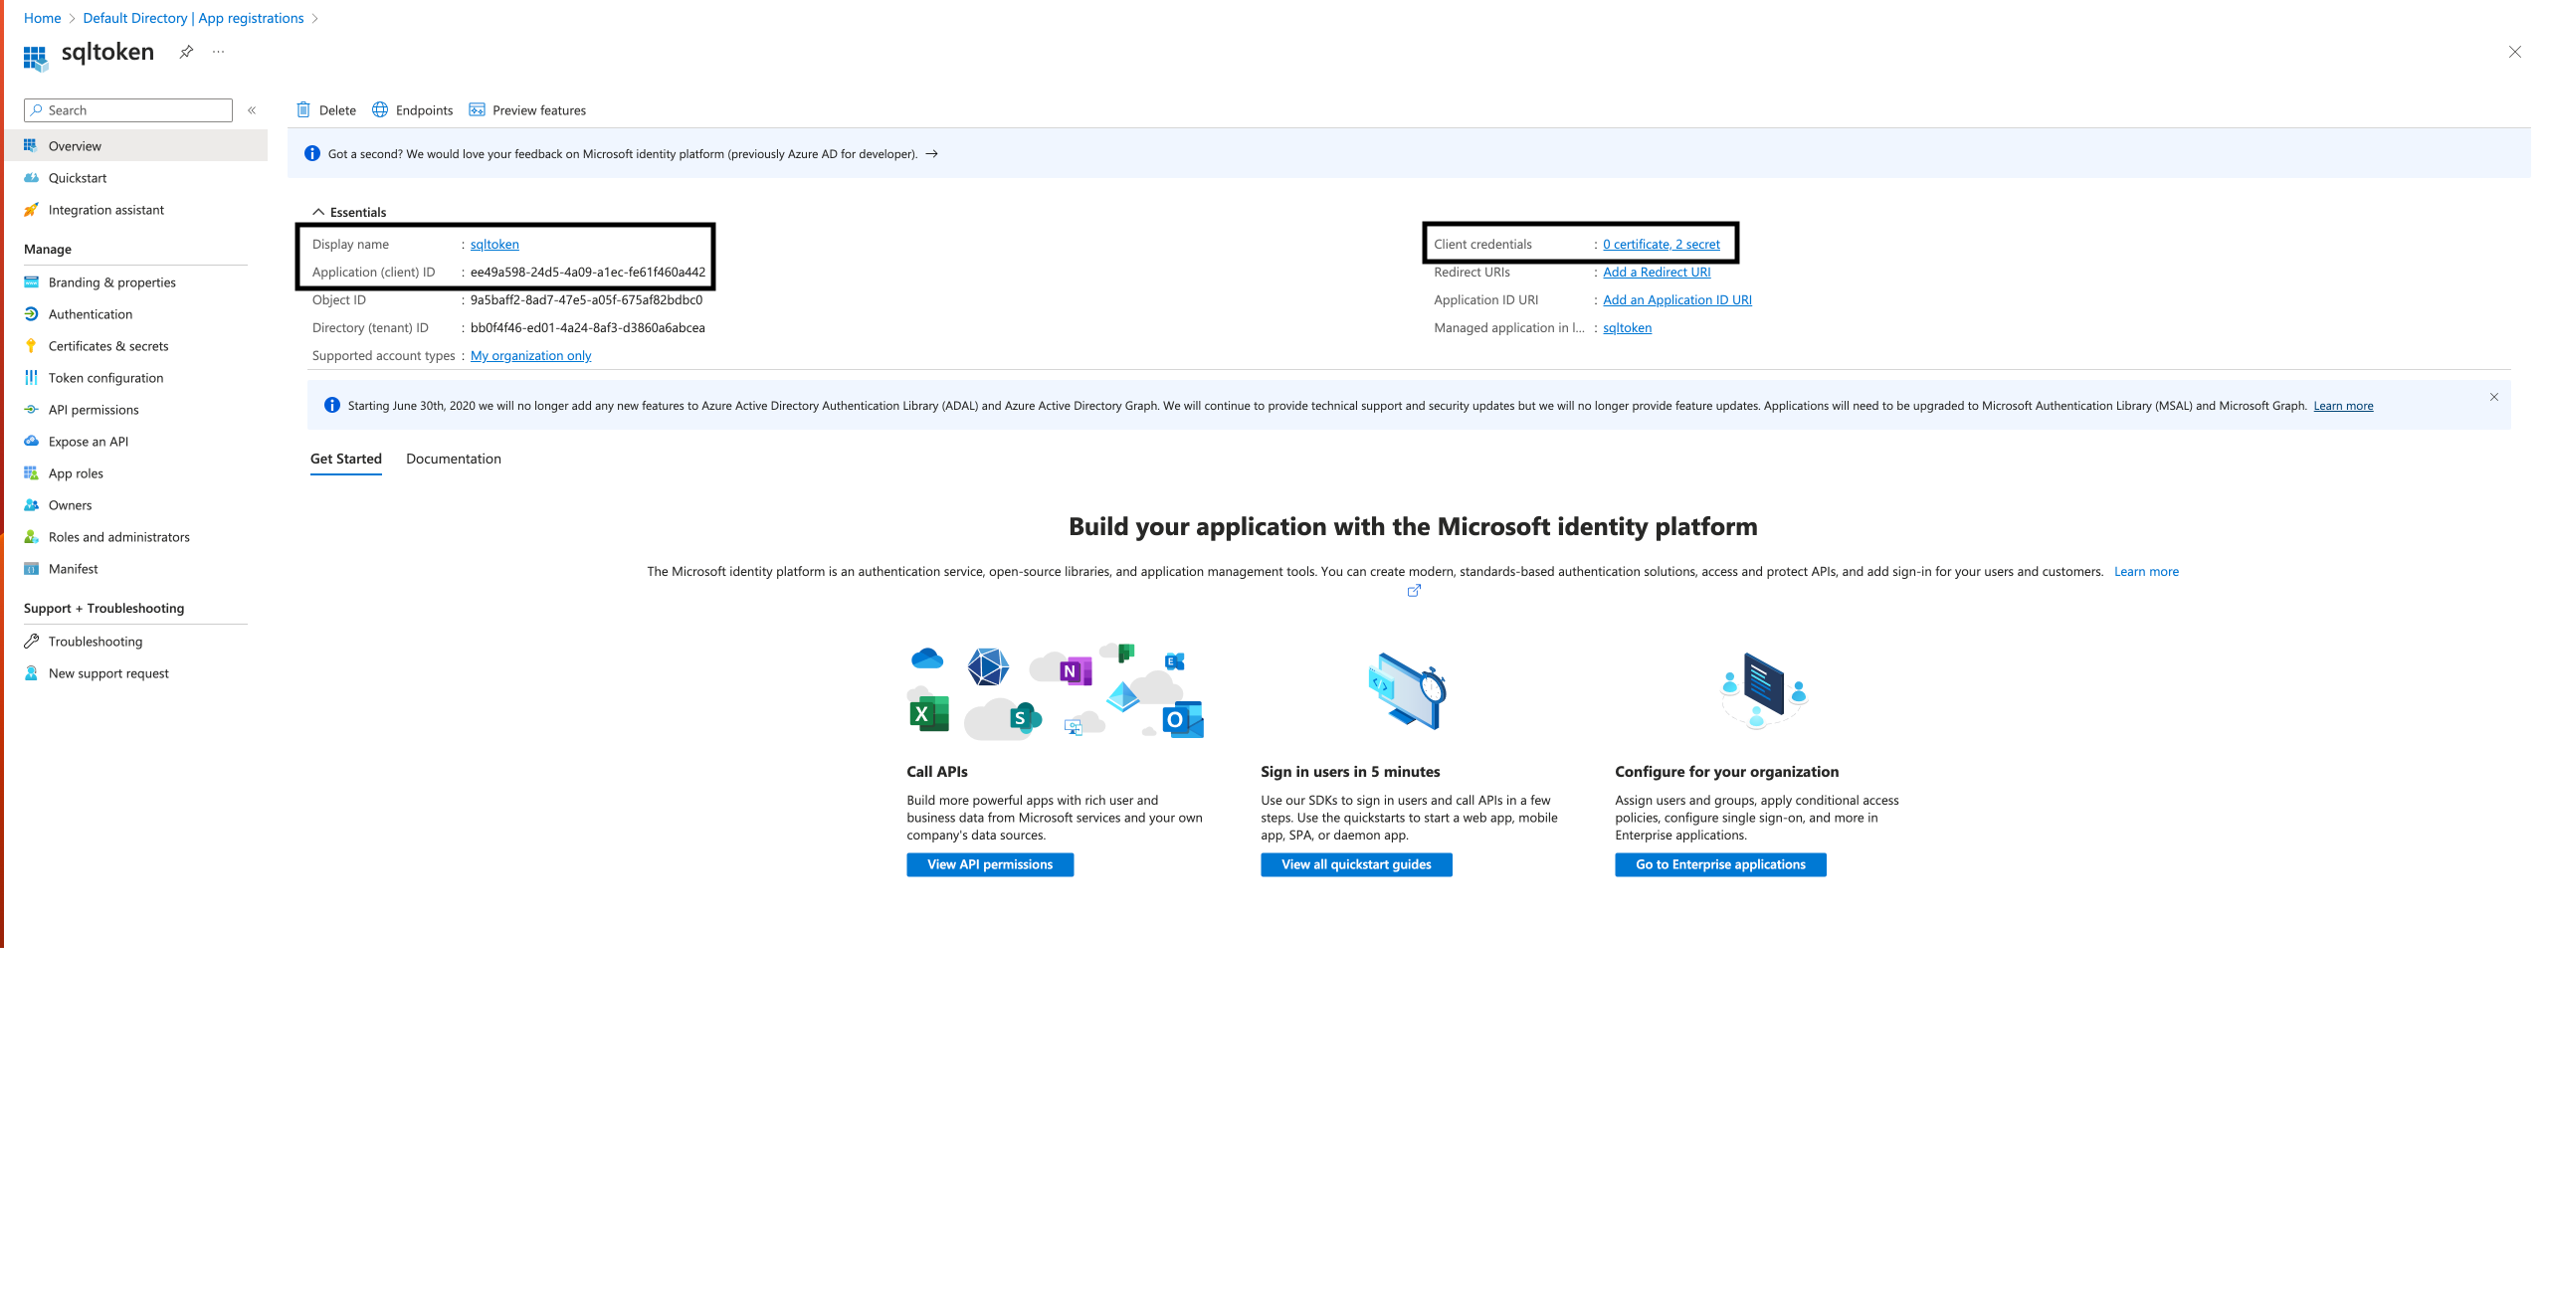Screen dimensions: 2551x1304
Task: Collapse the left navigation sidebar
Action: coord(252,109)
